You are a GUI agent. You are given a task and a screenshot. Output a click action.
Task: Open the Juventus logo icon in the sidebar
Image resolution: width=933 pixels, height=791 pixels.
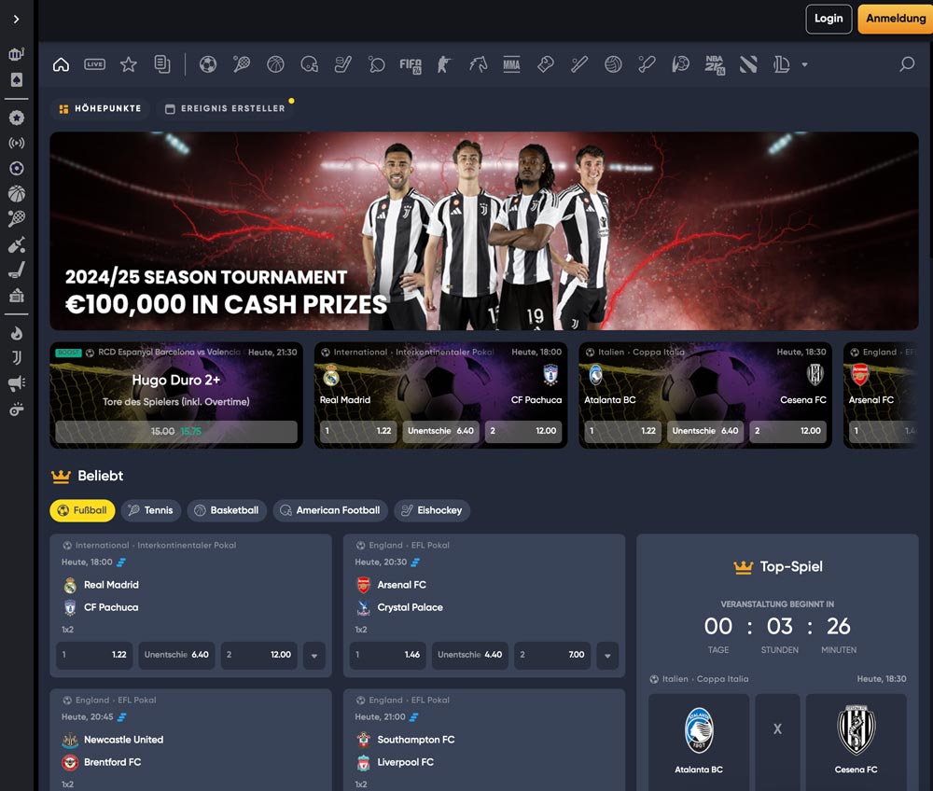point(17,358)
